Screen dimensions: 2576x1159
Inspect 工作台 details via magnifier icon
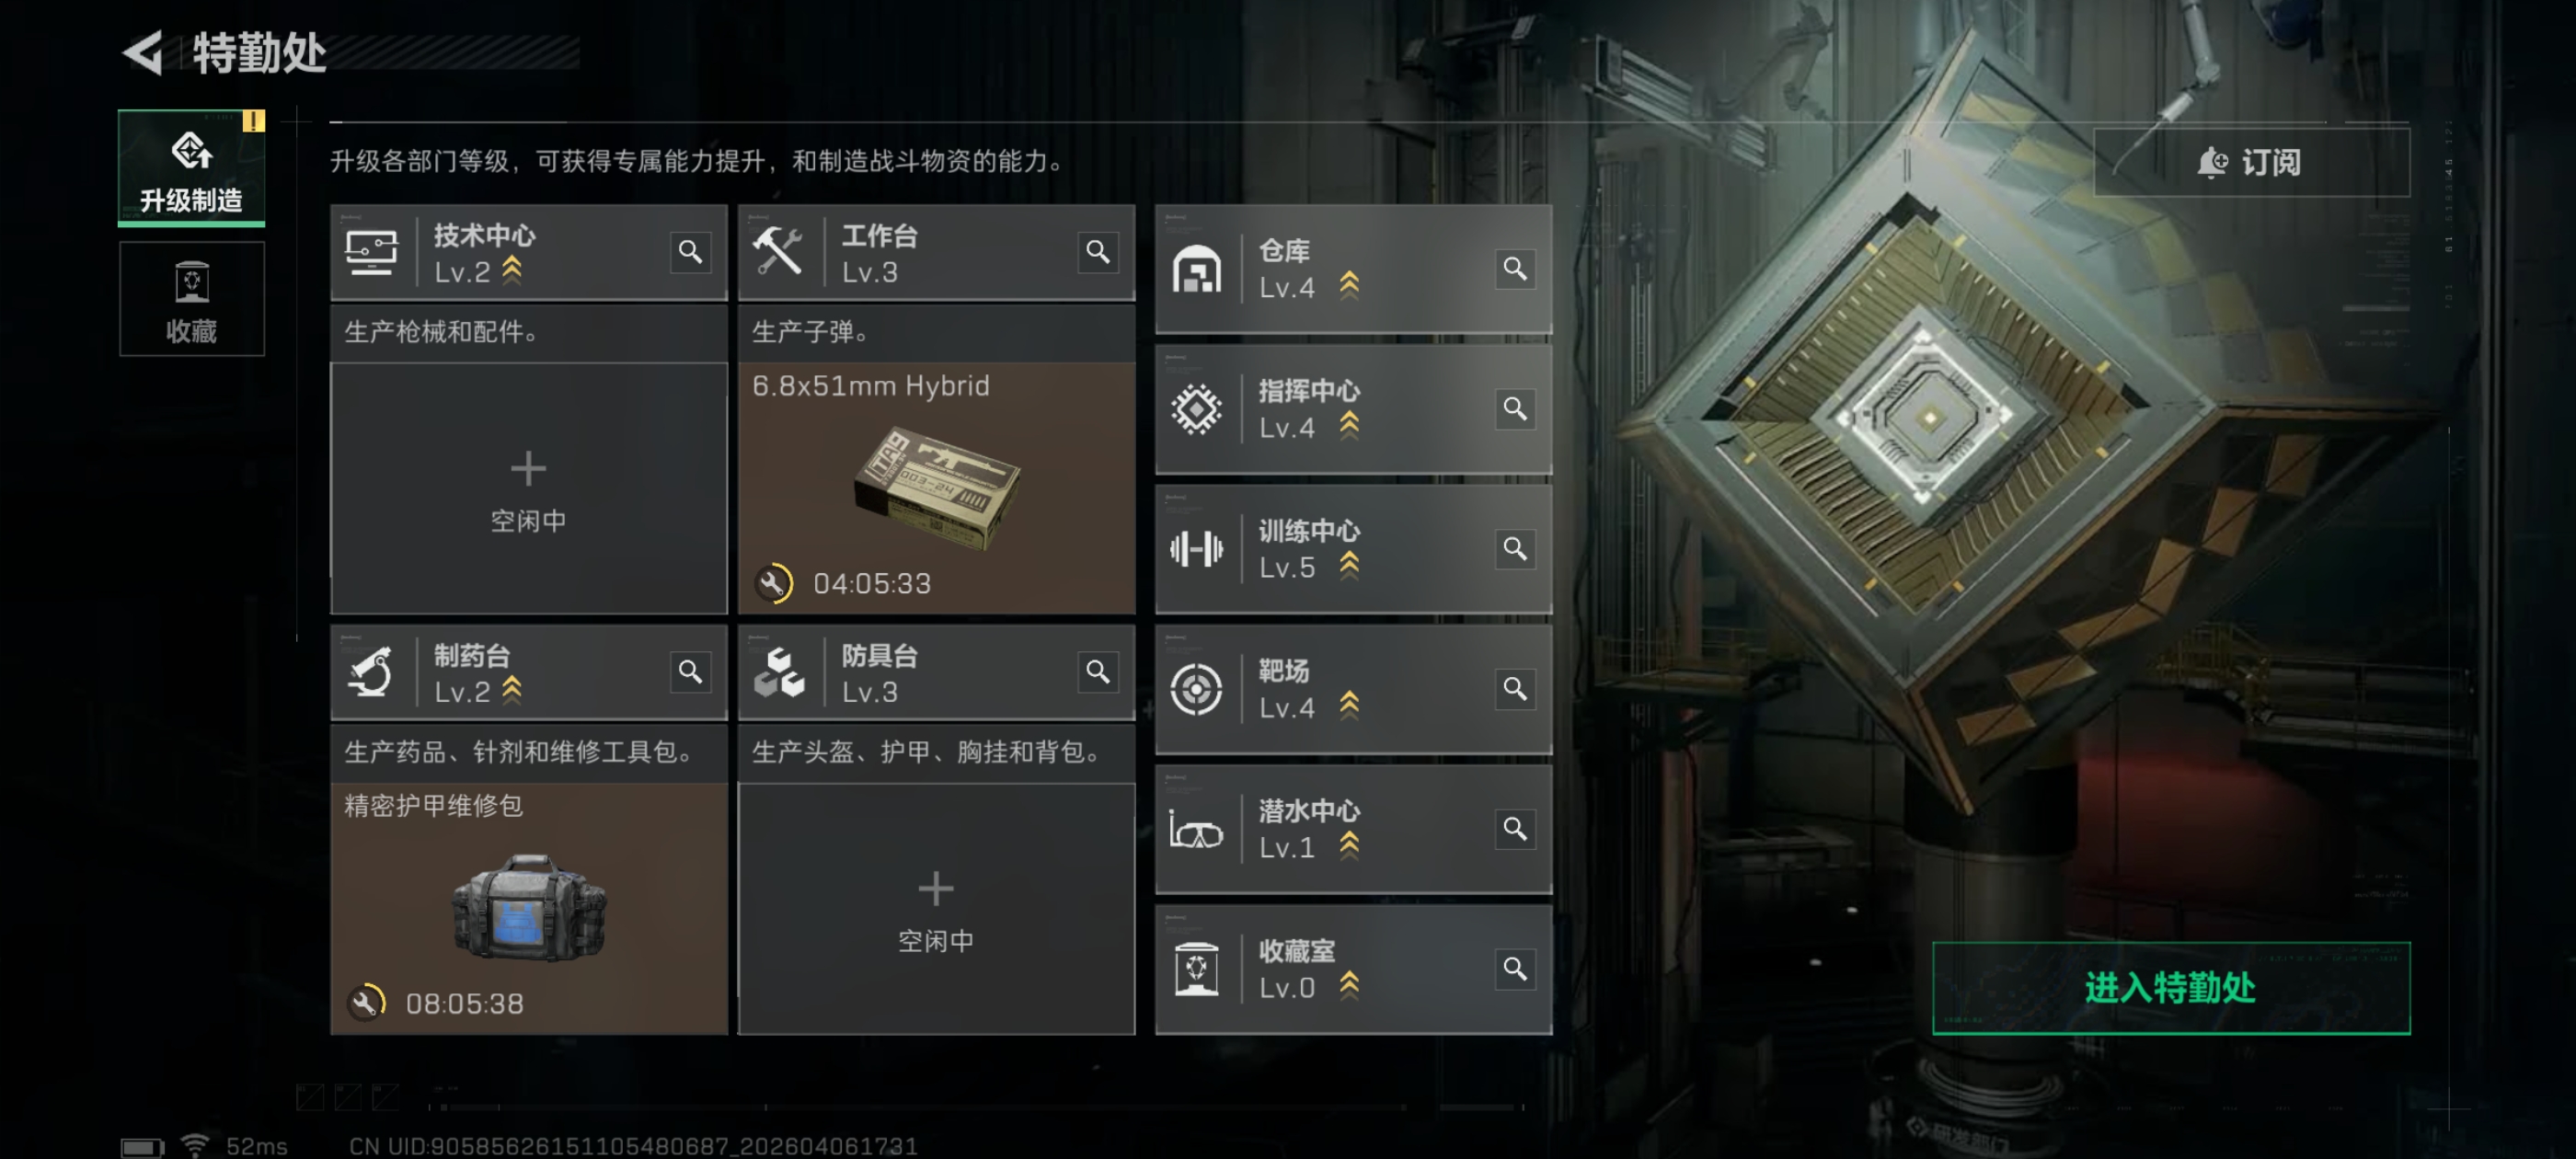[x=1097, y=252]
